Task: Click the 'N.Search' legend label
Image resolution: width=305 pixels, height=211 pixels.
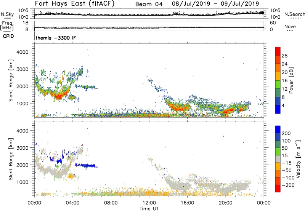Action: tap(295, 14)
